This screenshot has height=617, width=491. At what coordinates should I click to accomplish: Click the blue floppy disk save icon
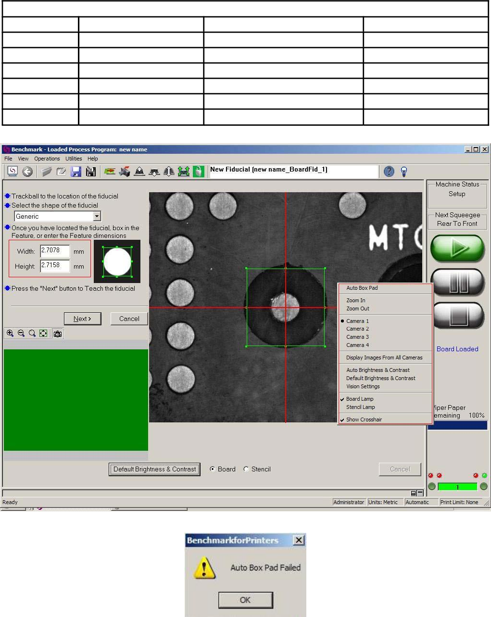coord(76,172)
